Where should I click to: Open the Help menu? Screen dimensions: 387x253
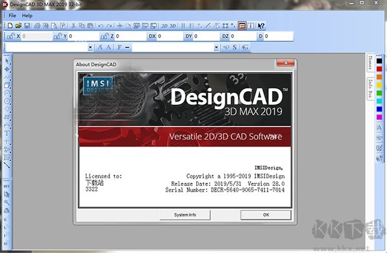27,15
